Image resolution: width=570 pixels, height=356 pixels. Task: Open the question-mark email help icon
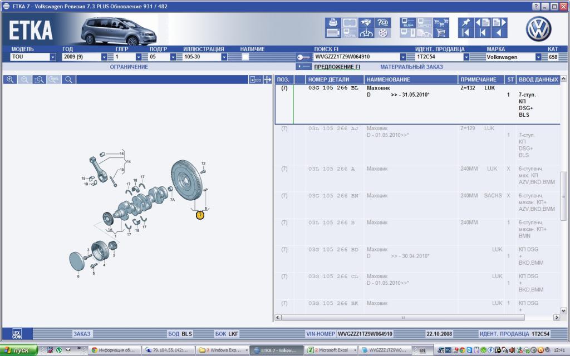tap(383, 22)
